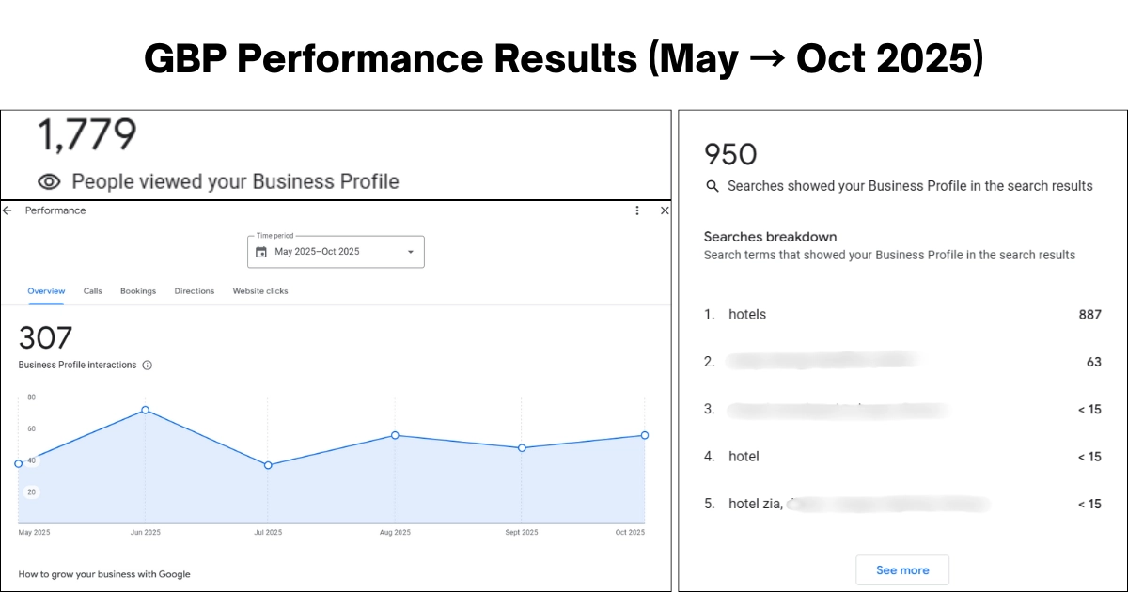Open the three-dot overflow menu on the Performance panel
The height and width of the screenshot is (592, 1128).
click(637, 210)
